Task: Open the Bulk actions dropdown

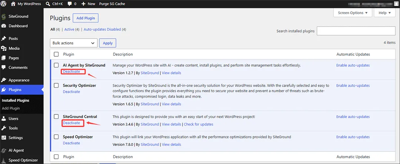Action: click(x=74, y=43)
